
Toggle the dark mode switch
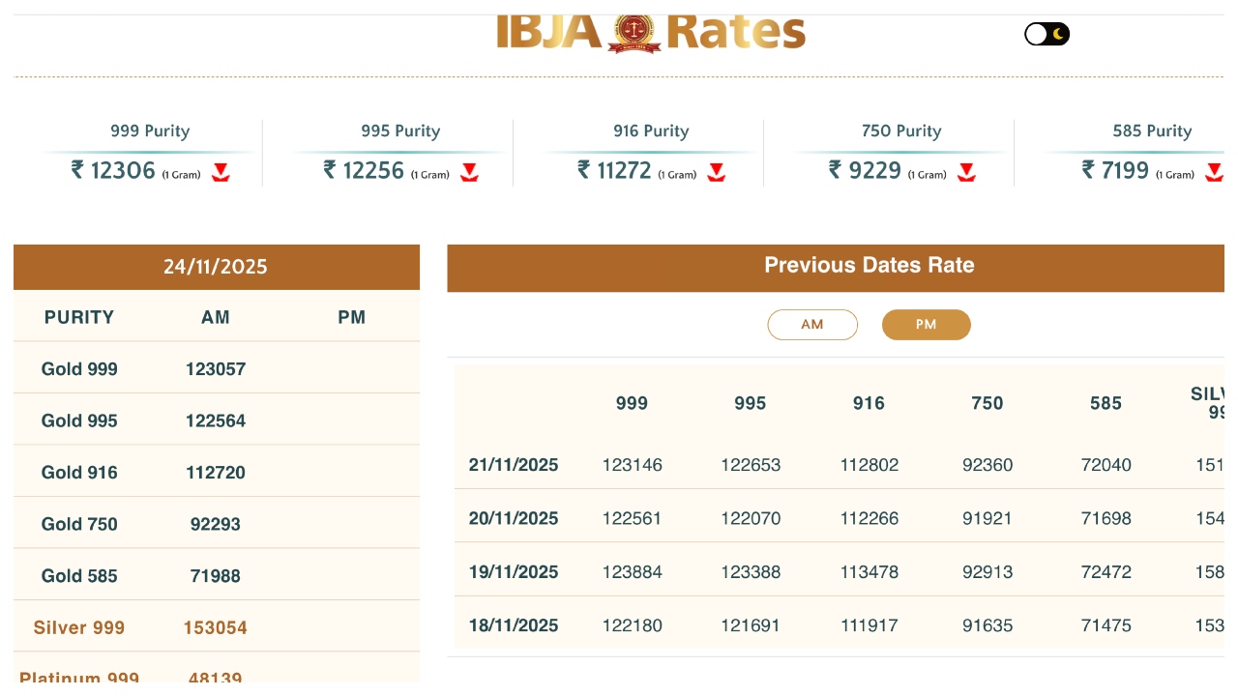click(1046, 35)
